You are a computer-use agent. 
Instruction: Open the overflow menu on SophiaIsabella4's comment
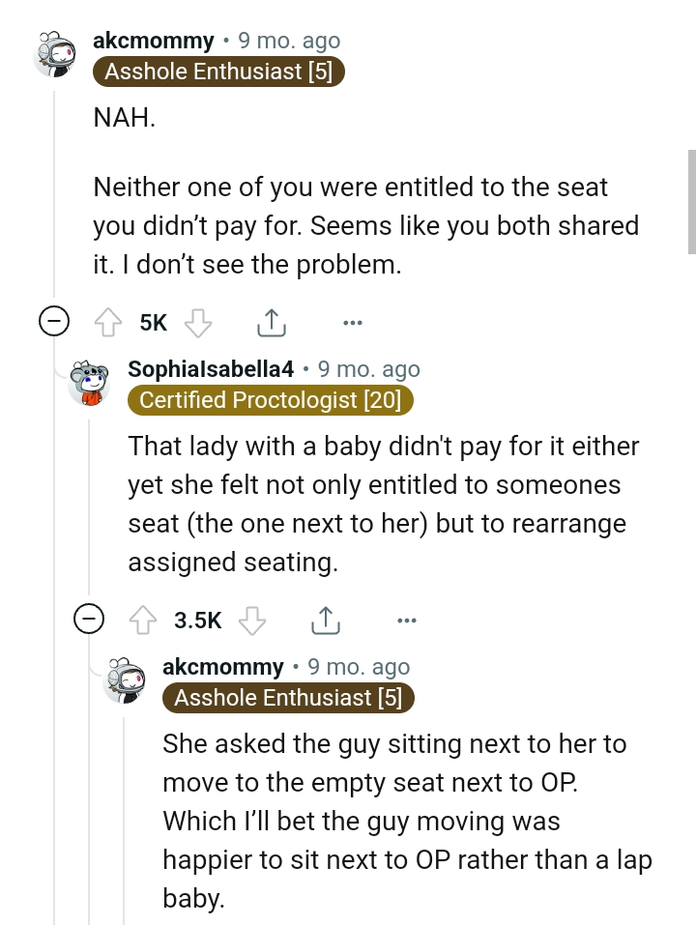[407, 620]
